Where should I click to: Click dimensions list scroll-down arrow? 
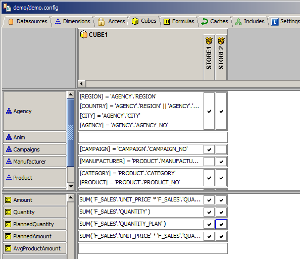click(71, 186)
